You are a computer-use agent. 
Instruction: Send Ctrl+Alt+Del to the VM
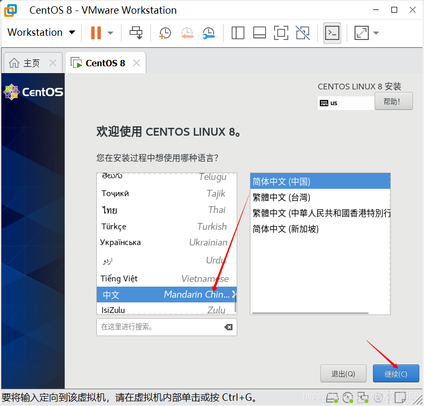click(x=136, y=33)
